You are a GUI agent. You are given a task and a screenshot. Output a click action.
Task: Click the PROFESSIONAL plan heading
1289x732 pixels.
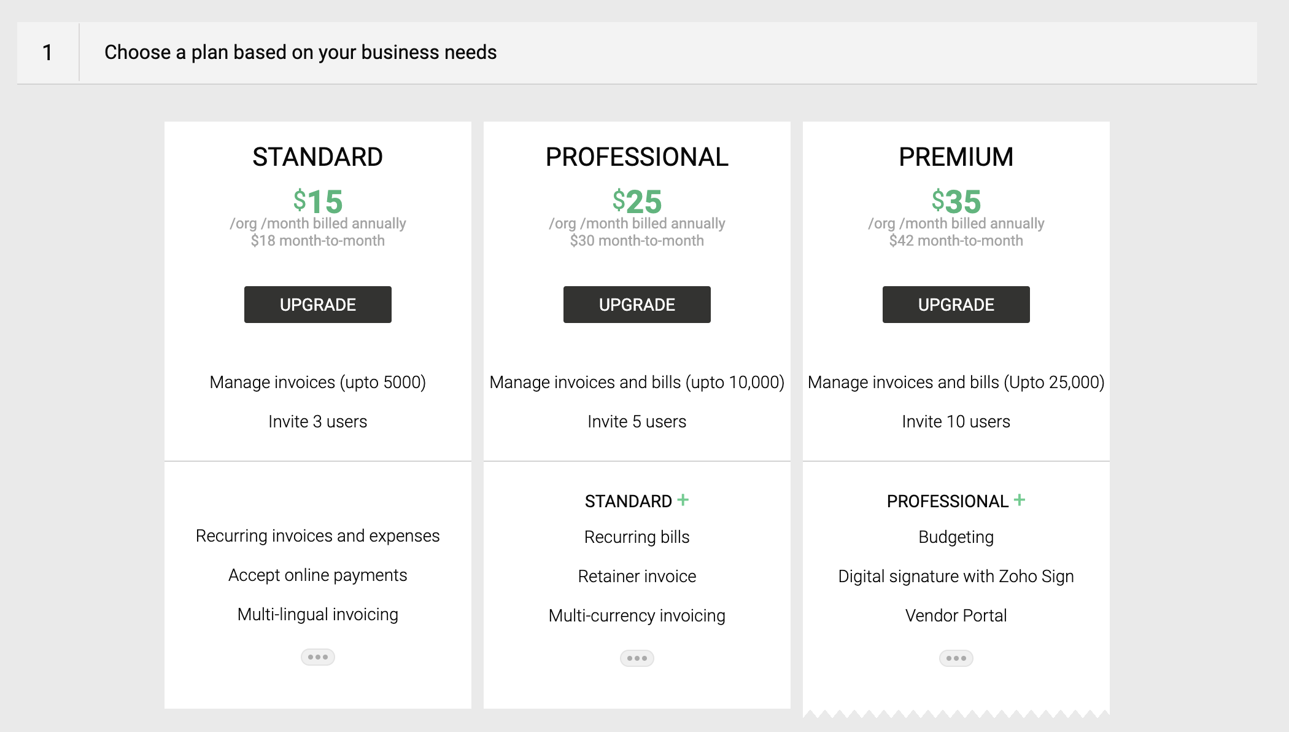click(x=637, y=157)
